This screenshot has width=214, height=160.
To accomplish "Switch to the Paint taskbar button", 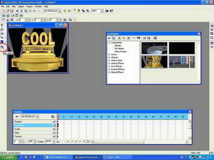I will click(117, 157).
